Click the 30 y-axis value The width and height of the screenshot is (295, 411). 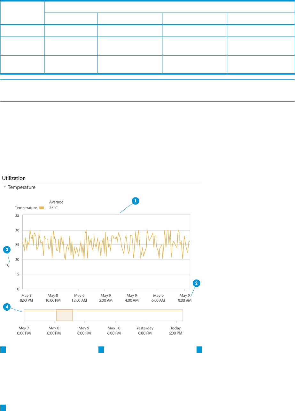17,230
